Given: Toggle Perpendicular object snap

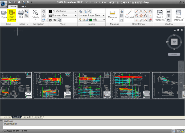Looking at the screenshot, I should point(137,20).
